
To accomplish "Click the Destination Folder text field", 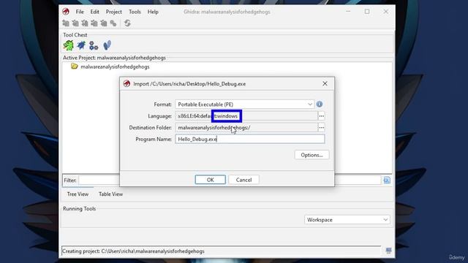I will coord(246,128).
